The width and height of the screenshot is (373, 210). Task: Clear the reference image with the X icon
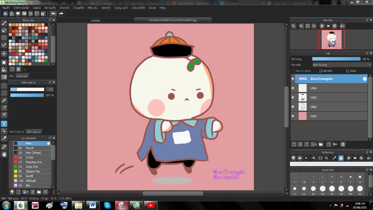tap(306, 158)
